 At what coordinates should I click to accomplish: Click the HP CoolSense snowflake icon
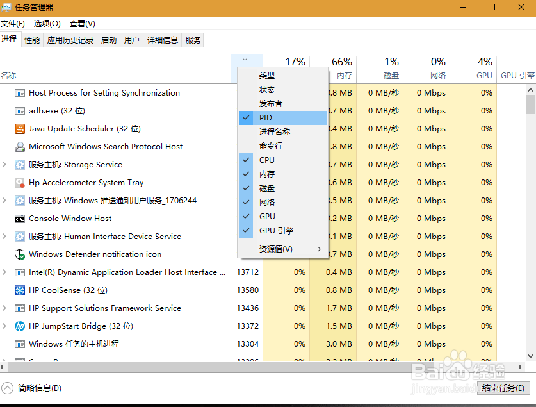point(20,290)
